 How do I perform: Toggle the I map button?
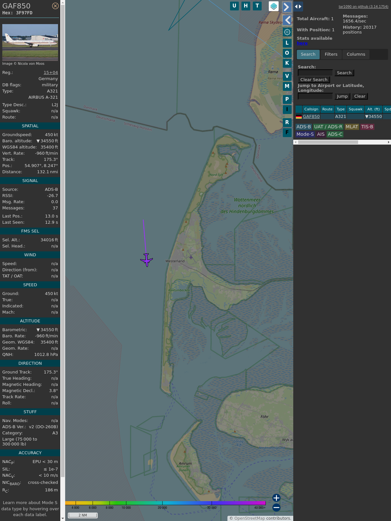(x=287, y=109)
